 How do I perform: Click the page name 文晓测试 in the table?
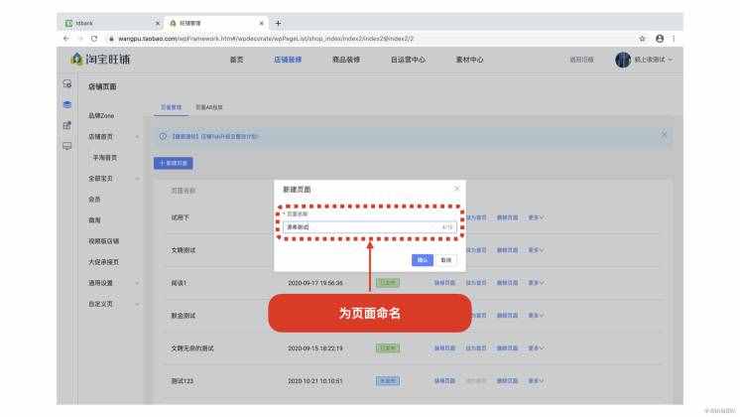[184, 250]
